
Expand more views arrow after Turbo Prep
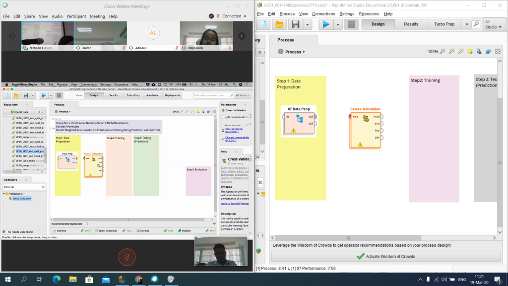466,24
